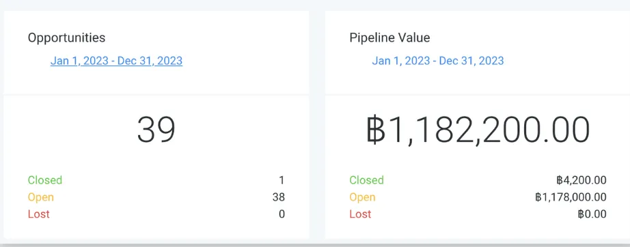Click the Lost pipeline value ฿0.00

[592, 214]
